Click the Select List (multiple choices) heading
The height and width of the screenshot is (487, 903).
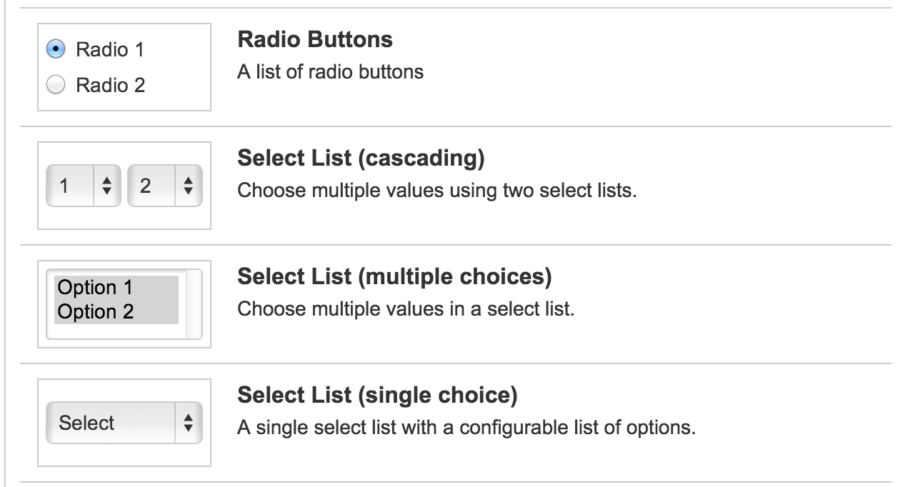click(394, 276)
